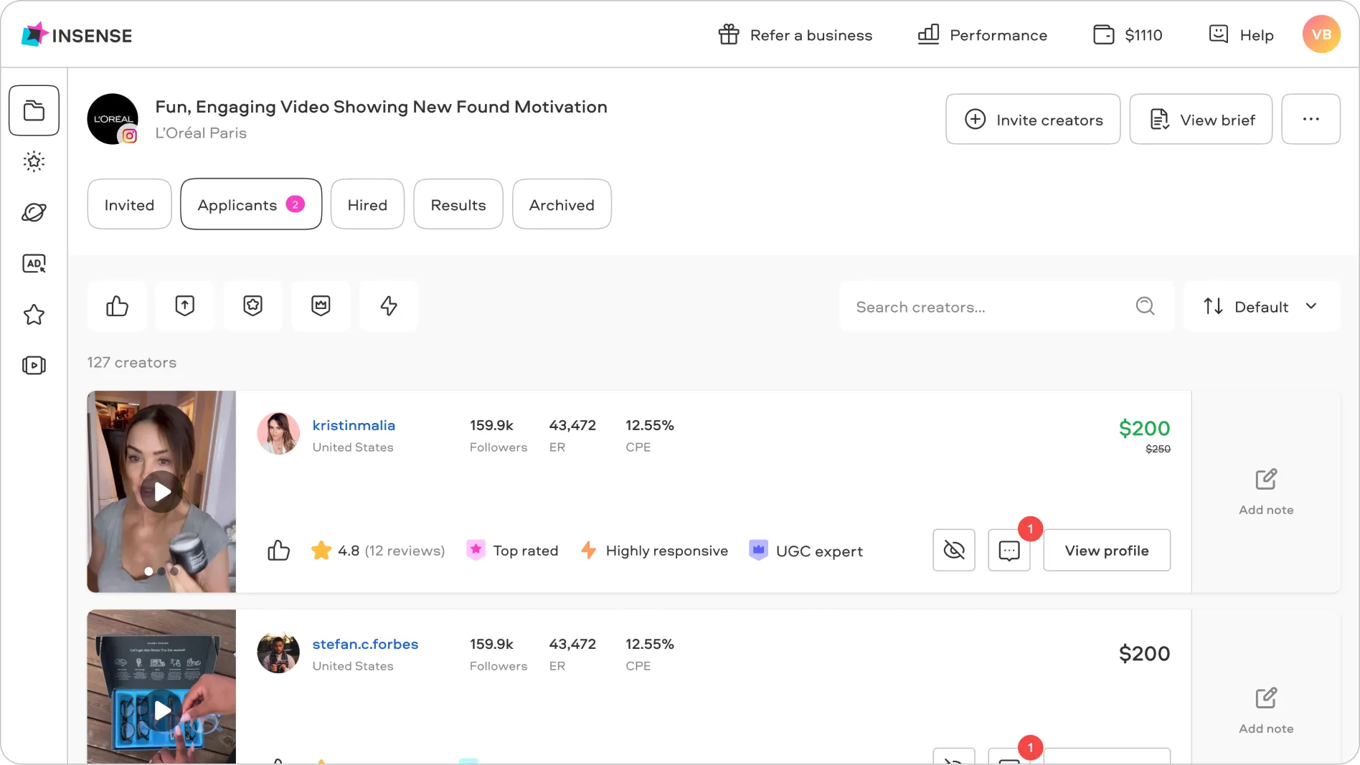Filter by the crown UGC Expert badge

(321, 306)
